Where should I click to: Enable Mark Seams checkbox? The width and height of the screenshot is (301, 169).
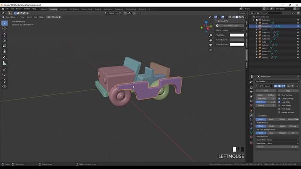point(279,105)
